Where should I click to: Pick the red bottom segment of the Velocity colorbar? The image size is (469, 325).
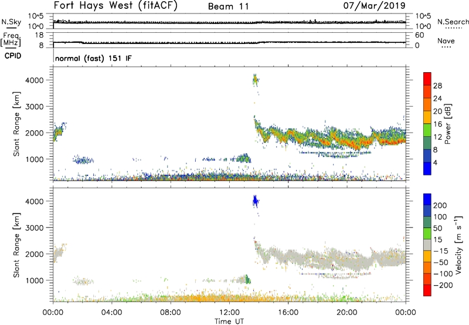pyautogui.click(x=427, y=290)
